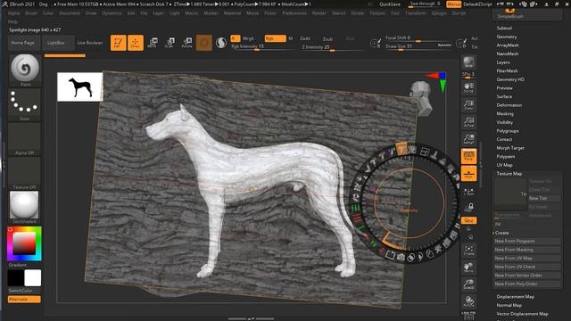Viewport: 571px width, 321px height.
Task: Select the Scale transform icon
Action: pyautogui.click(x=170, y=43)
